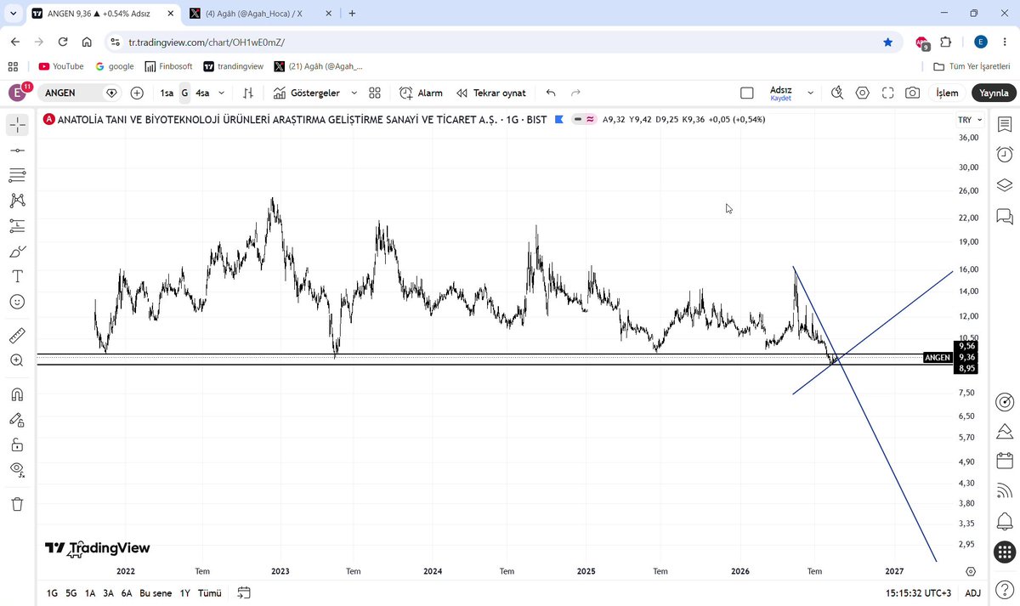Select the 4sa time interval

202,93
